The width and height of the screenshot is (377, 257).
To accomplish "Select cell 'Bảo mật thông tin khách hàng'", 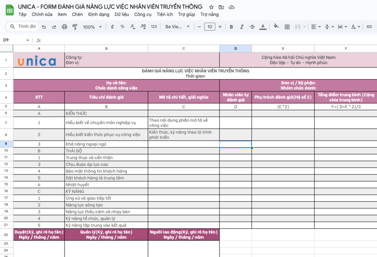I will click(107, 171).
